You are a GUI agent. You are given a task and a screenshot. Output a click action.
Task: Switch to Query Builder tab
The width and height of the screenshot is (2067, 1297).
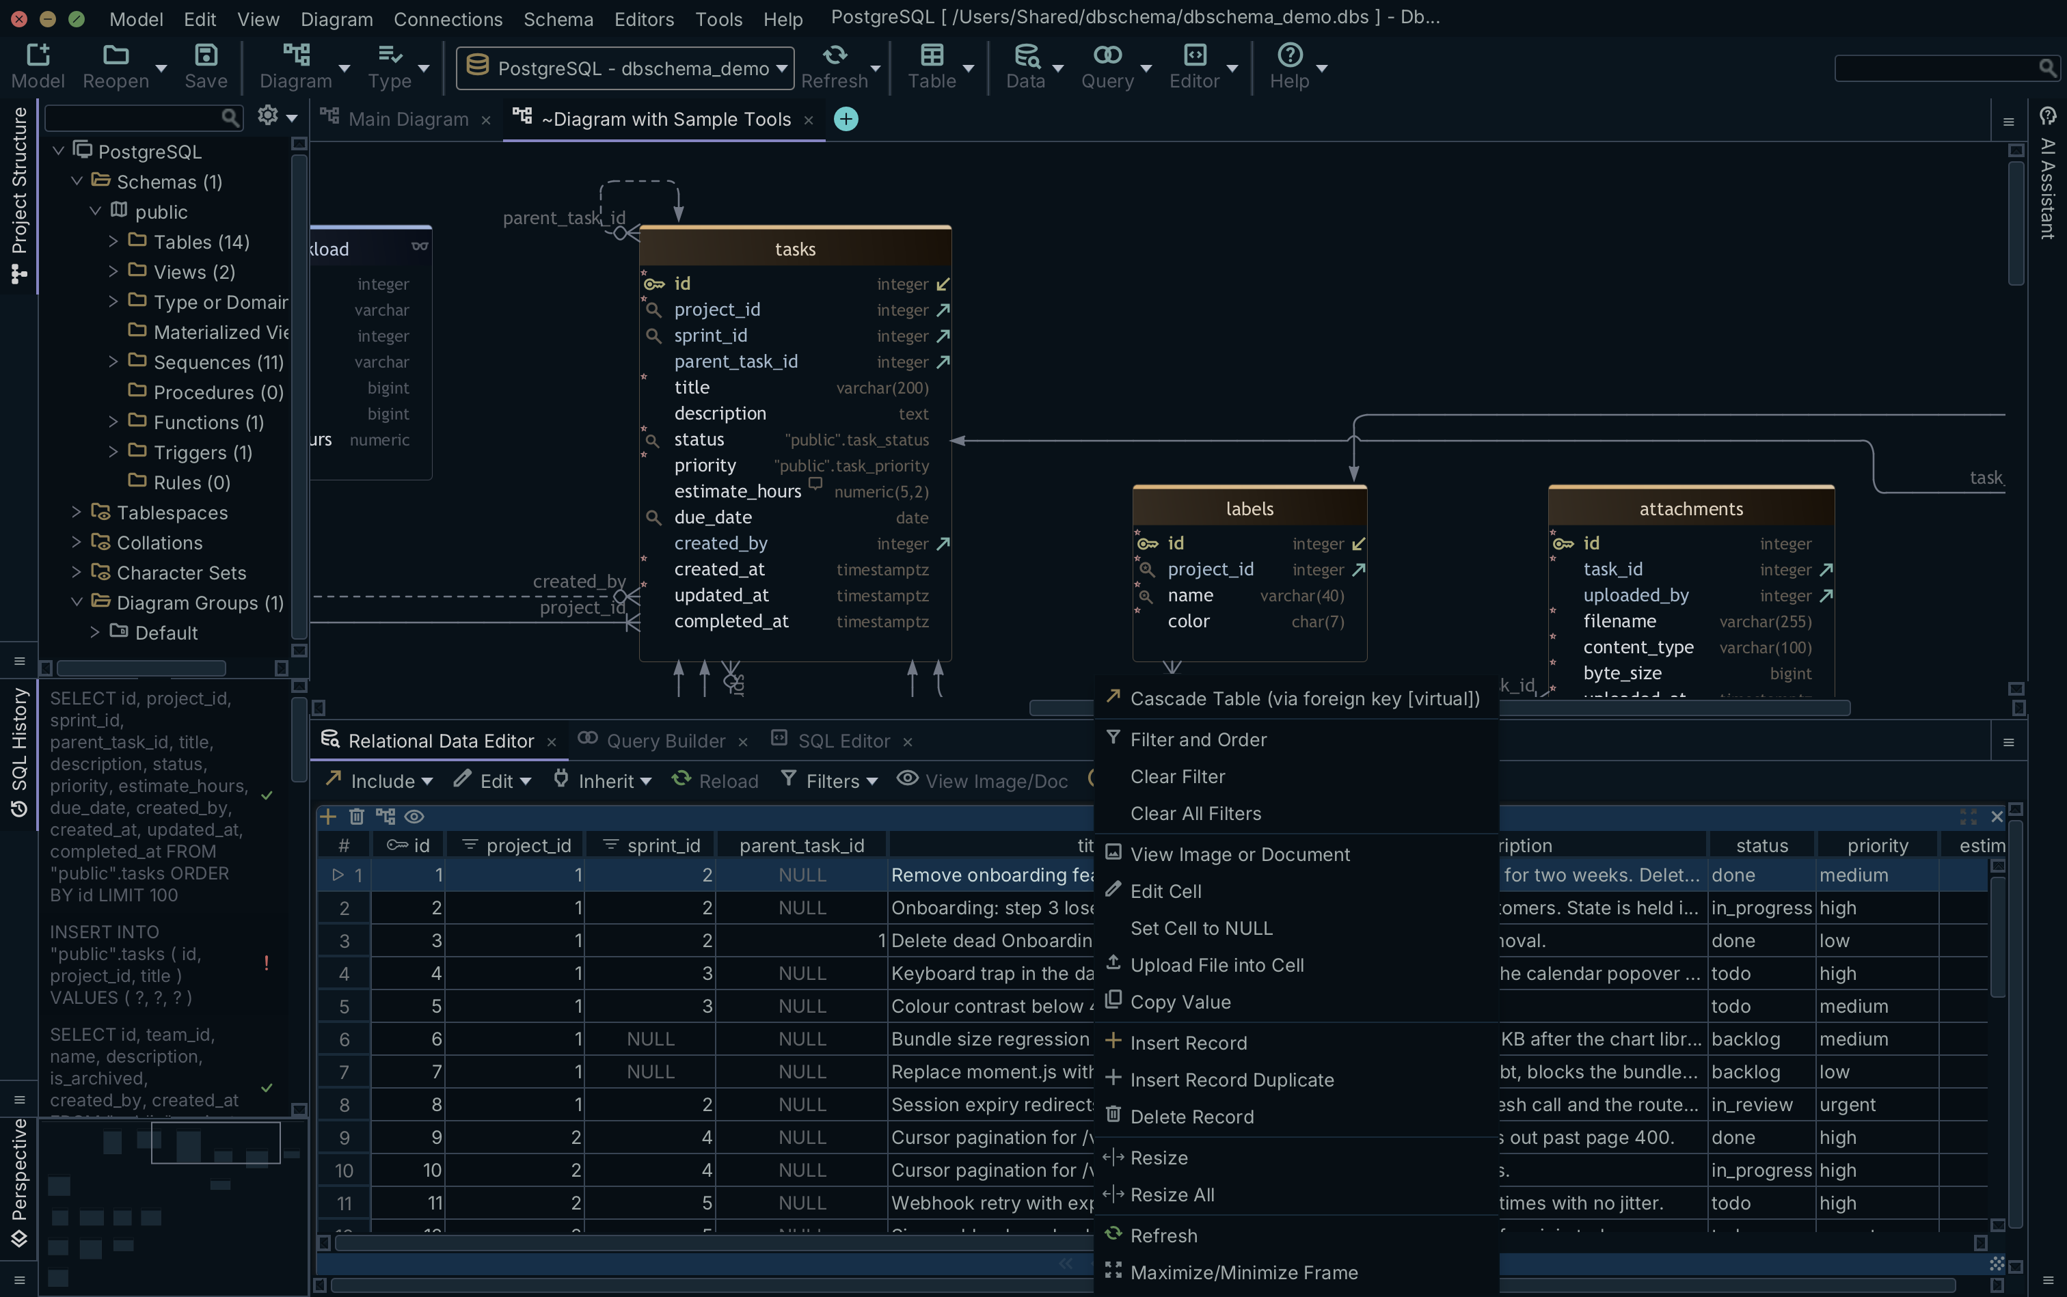click(x=666, y=740)
